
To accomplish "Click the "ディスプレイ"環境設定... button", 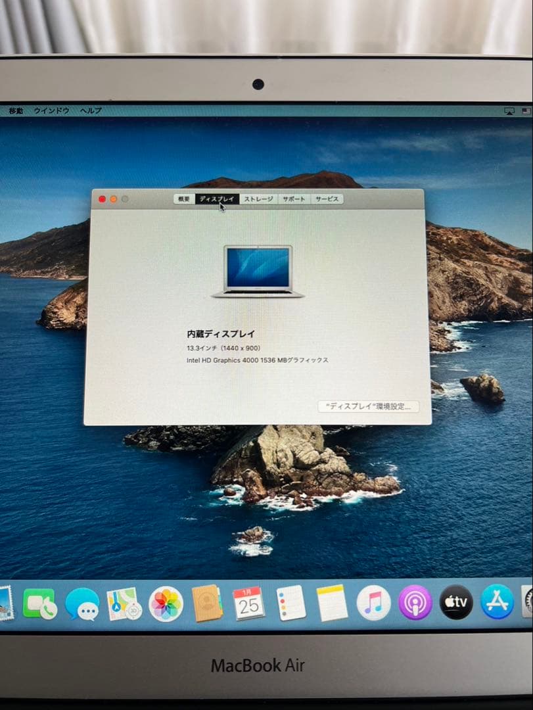I will tap(368, 406).
